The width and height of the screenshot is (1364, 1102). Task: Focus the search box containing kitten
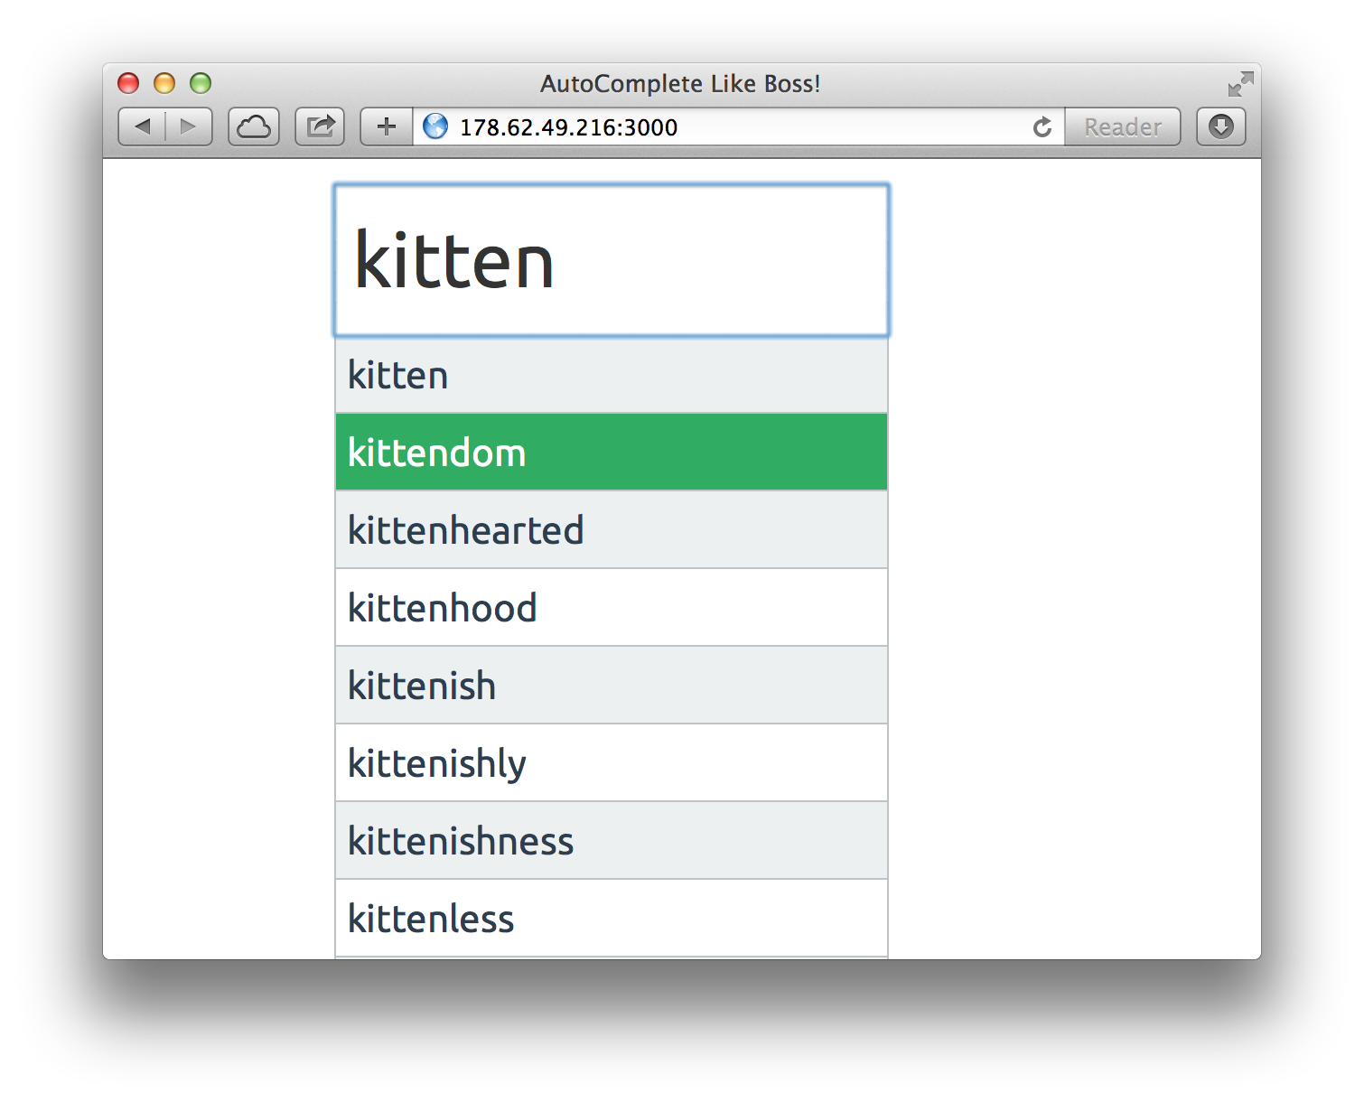[612, 261]
